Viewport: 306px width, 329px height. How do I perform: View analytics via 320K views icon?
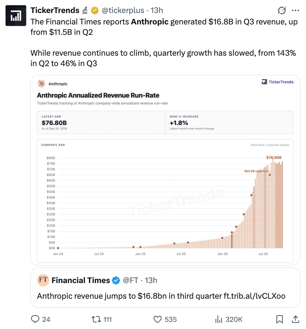pyautogui.click(x=218, y=319)
